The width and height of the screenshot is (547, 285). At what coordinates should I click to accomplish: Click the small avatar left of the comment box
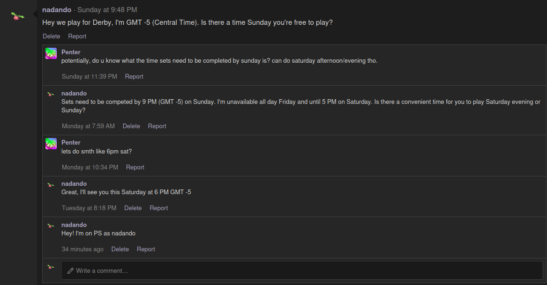[51, 267]
